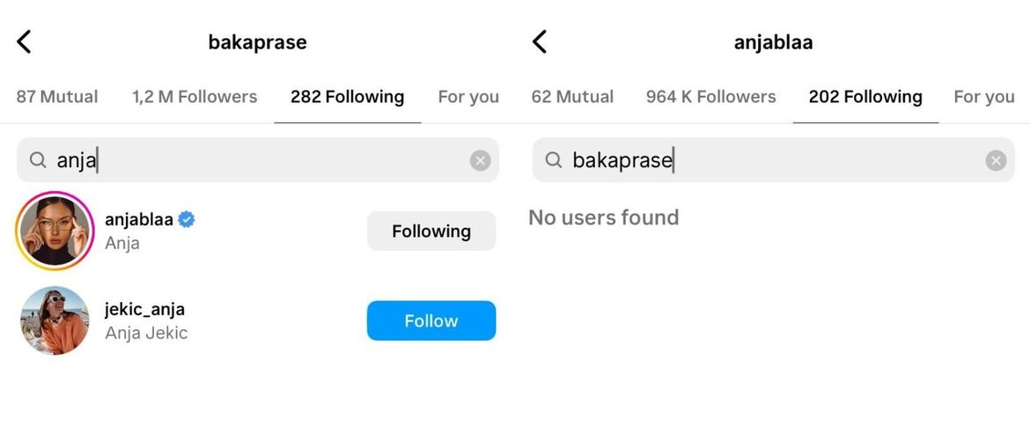Open 1,2 M Followers tab
The image size is (1030, 442).
pyautogui.click(x=195, y=97)
